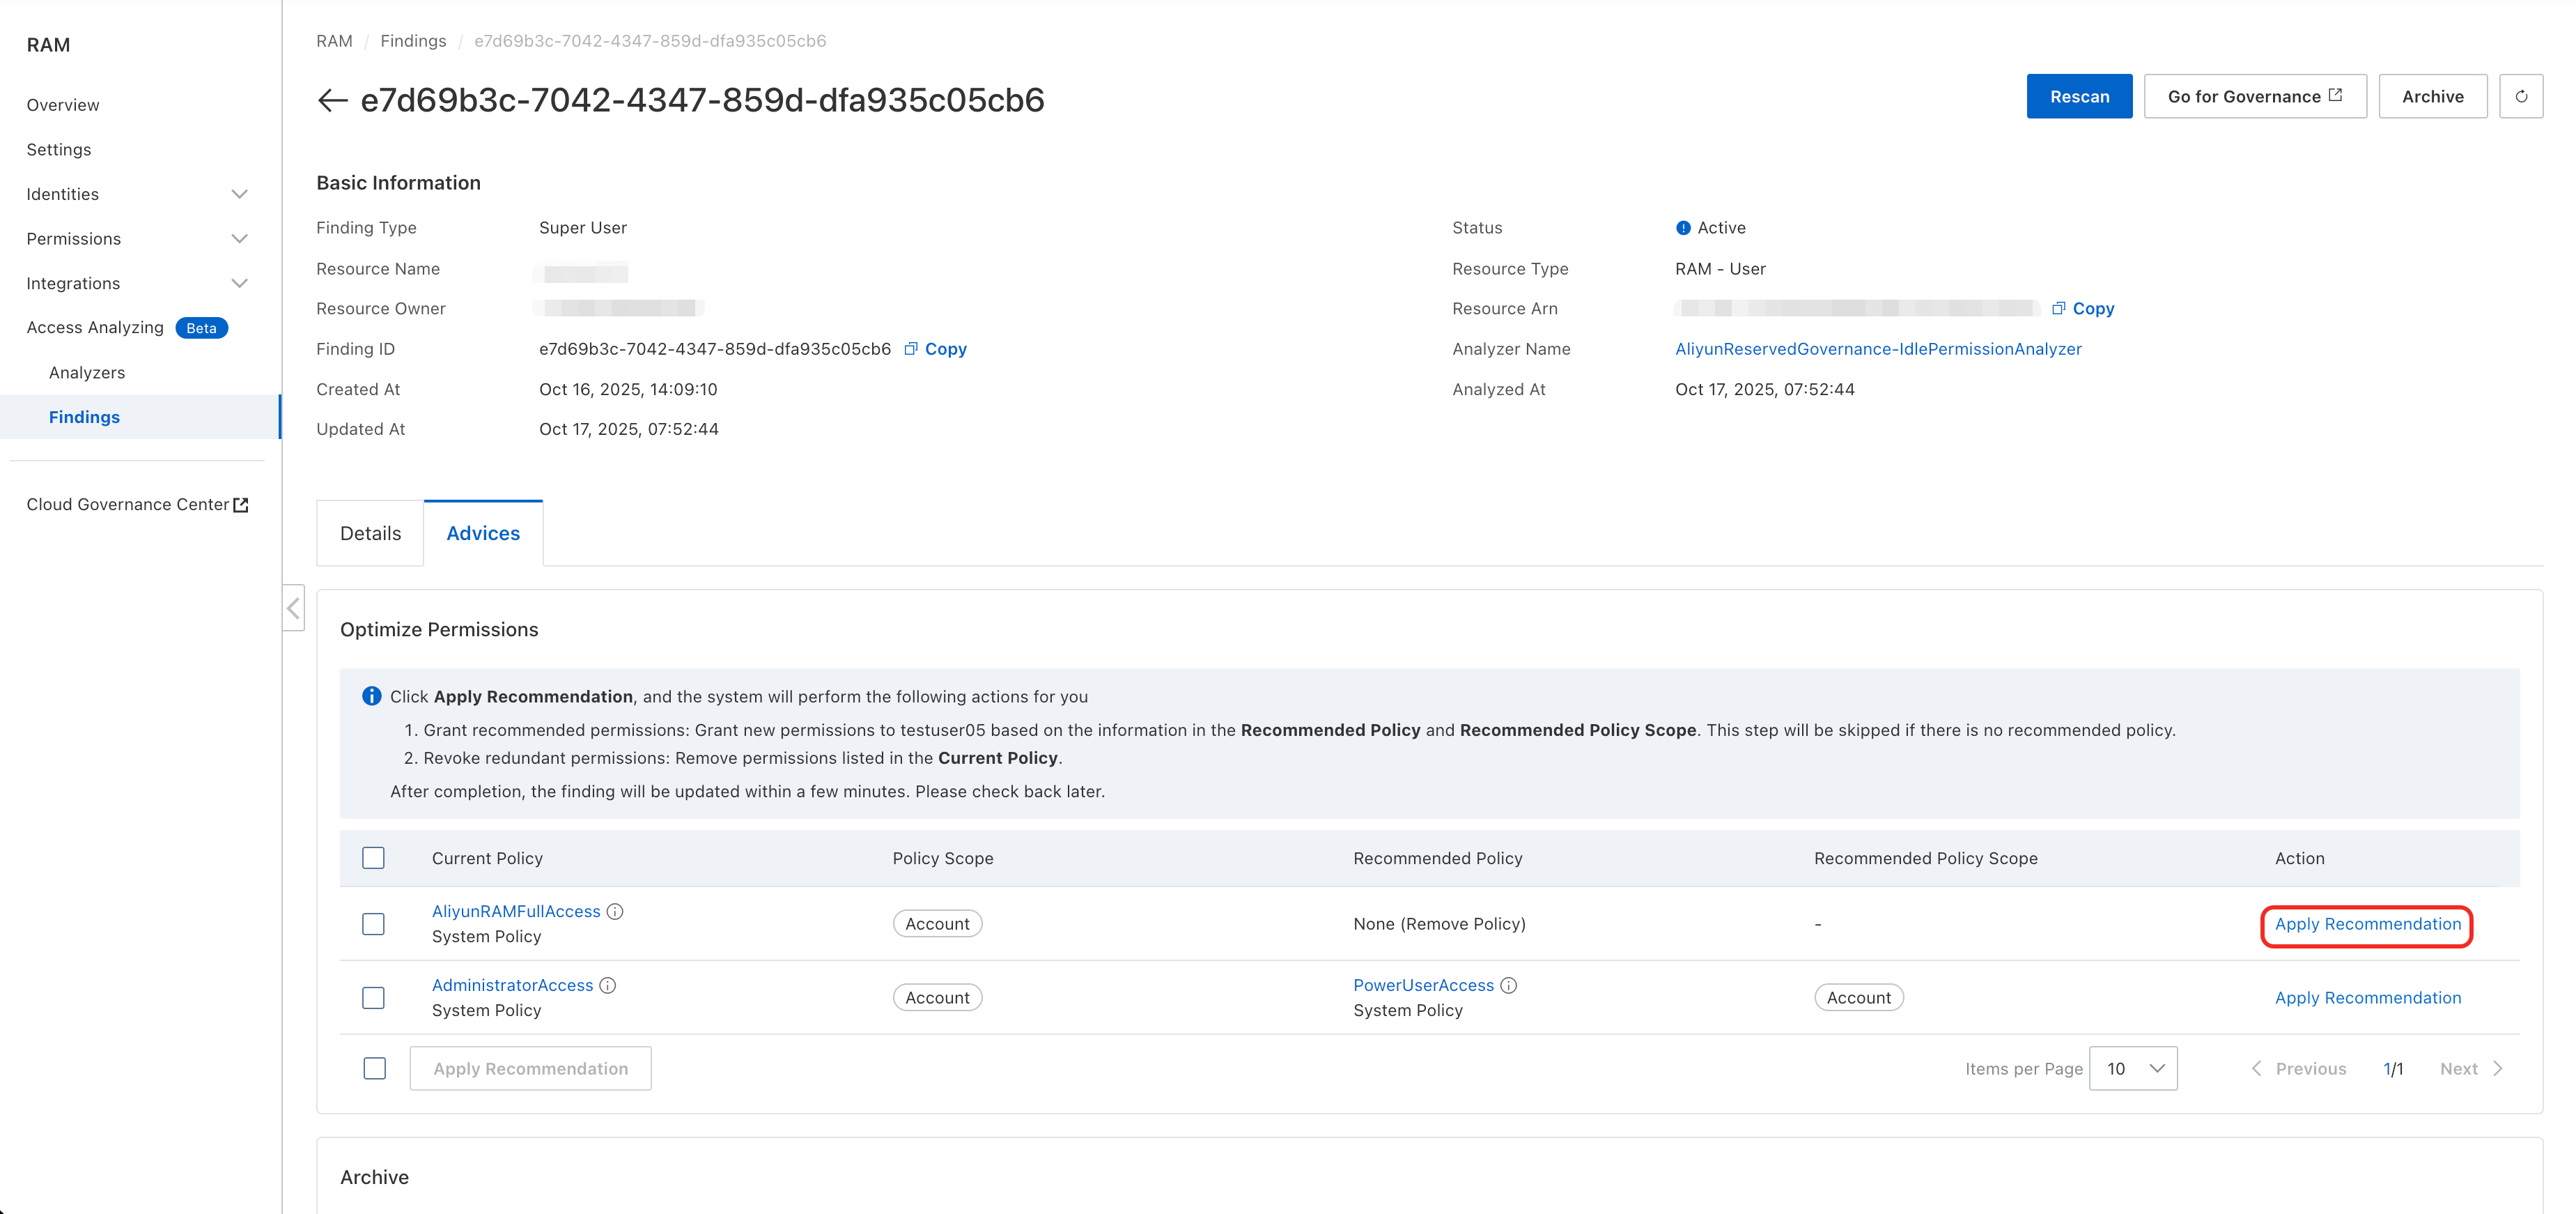The image size is (2576, 1214).
Task: Click Apply Recommendation for the AdministratorAccess row
Action: (x=2366, y=998)
